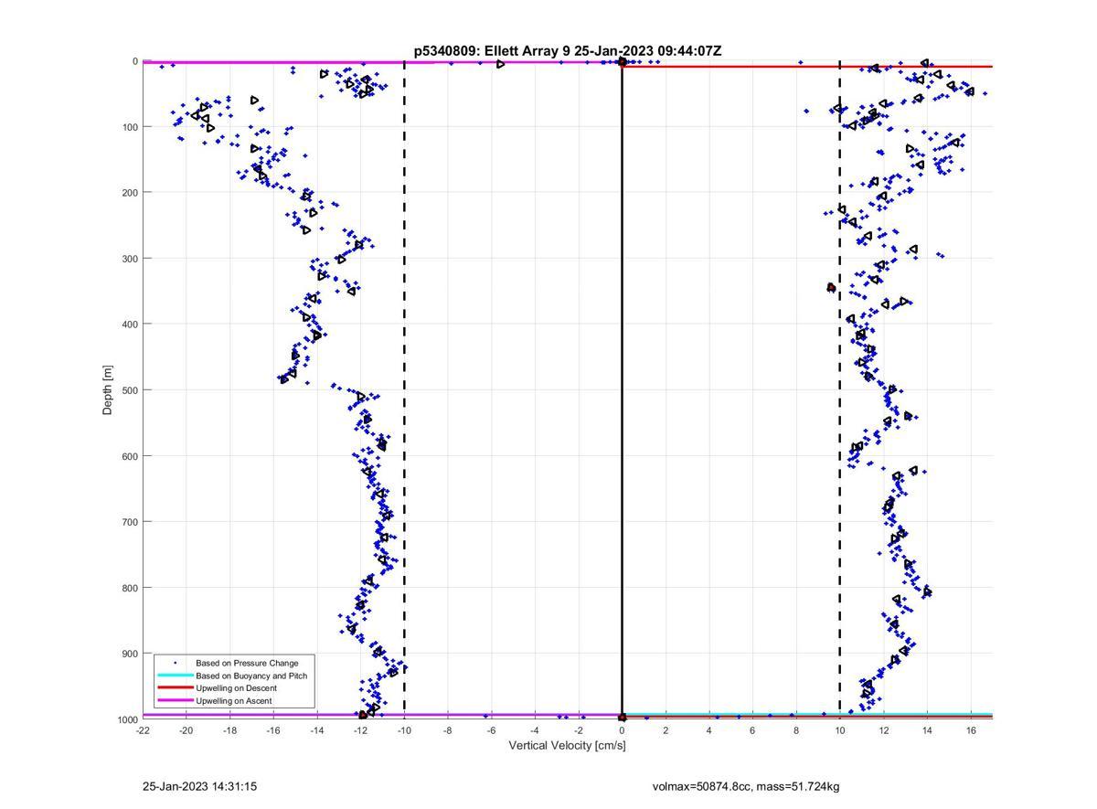Click the blue dot marker in legend
The width and height of the screenshot is (1097, 809).
[176, 663]
